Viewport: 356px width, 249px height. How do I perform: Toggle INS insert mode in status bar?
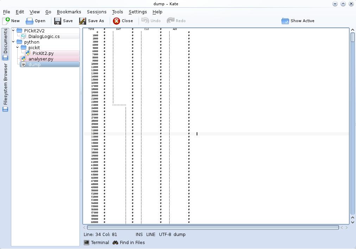tap(139, 235)
